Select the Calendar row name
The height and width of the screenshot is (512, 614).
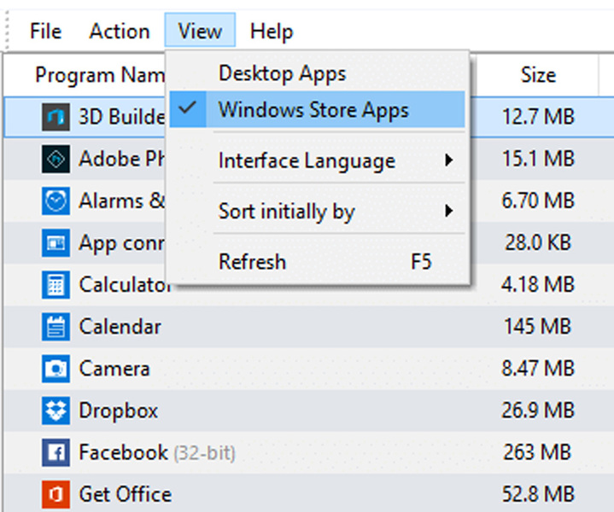[x=120, y=327]
